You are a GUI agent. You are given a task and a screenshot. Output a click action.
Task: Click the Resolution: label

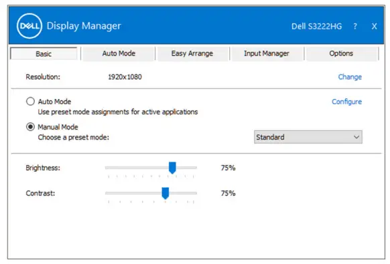(x=43, y=77)
